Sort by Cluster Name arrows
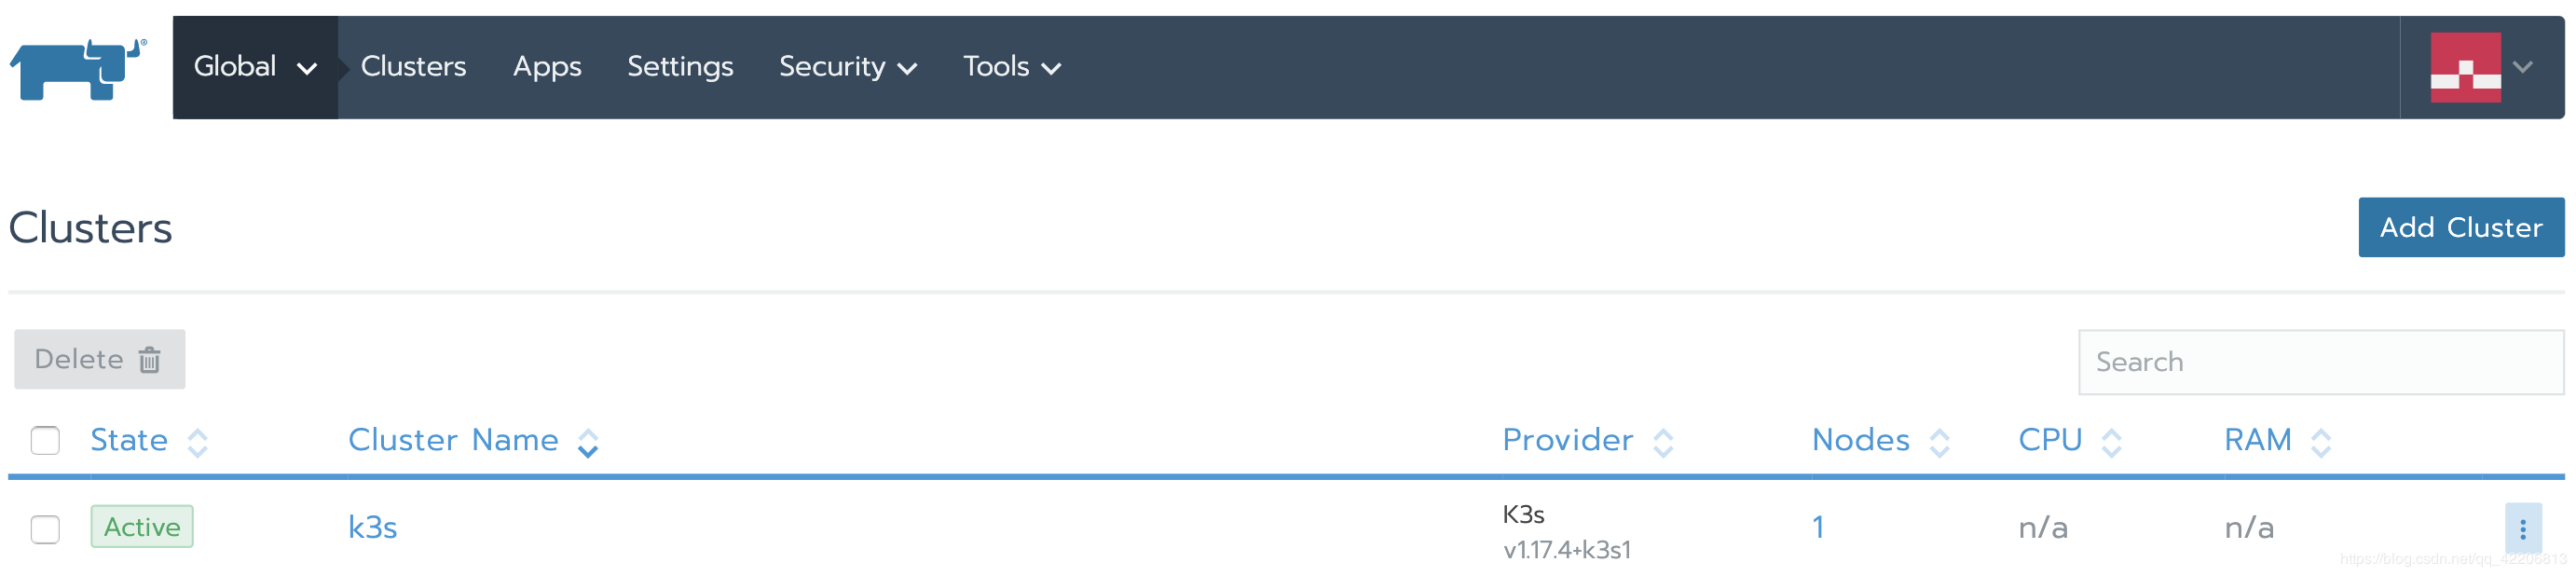The height and width of the screenshot is (576, 2576). tap(588, 442)
